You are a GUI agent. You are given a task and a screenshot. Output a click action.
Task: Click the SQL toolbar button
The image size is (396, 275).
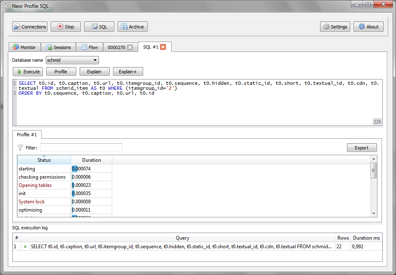pos(99,27)
